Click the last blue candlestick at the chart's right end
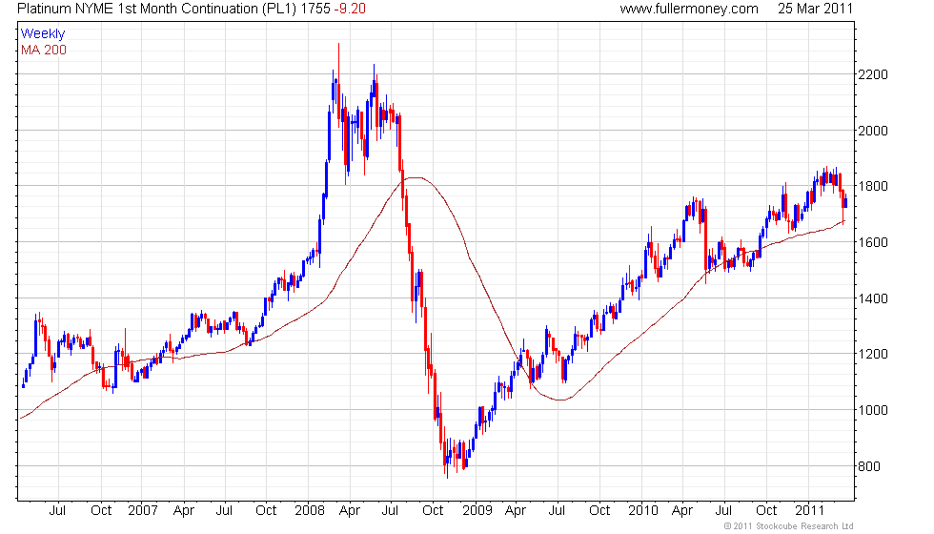Image resolution: width=934 pixels, height=534 pixels. tap(846, 201)
